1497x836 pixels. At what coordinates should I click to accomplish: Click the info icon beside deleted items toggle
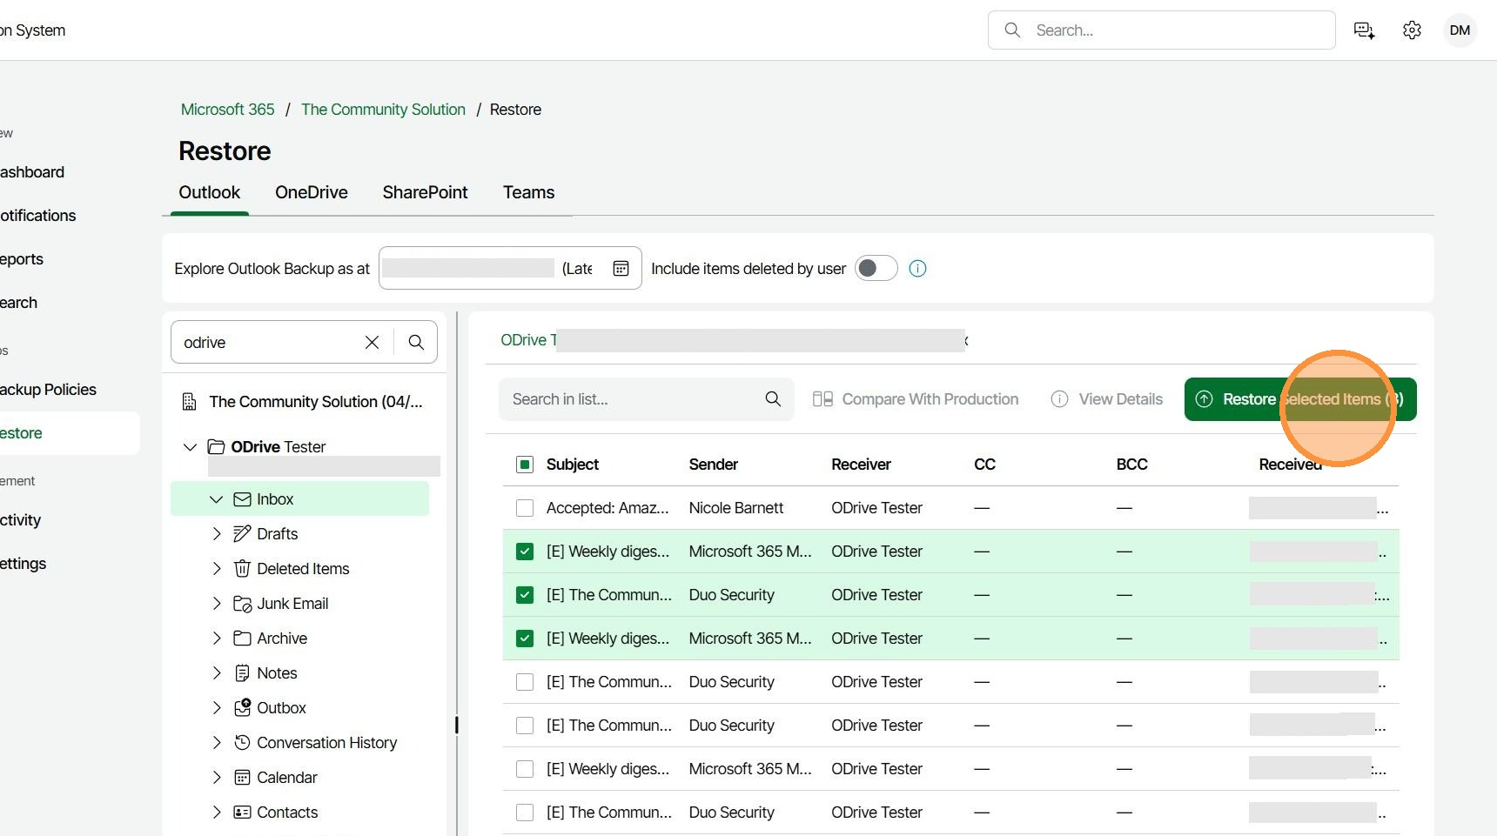point(917,268)
